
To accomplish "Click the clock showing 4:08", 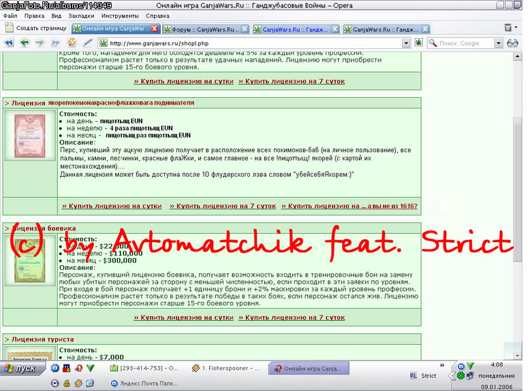I will 497,364.
